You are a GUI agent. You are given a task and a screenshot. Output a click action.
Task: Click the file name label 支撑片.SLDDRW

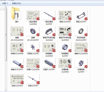[33, 70]
